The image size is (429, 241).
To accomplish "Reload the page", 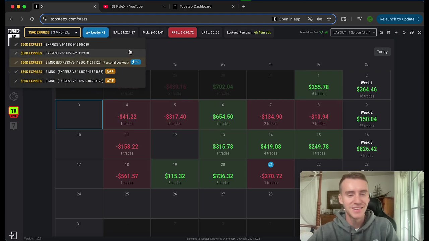I will click(x=32, y=19).
